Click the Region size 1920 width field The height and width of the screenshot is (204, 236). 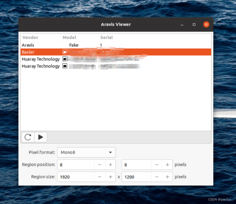(76, 177)
